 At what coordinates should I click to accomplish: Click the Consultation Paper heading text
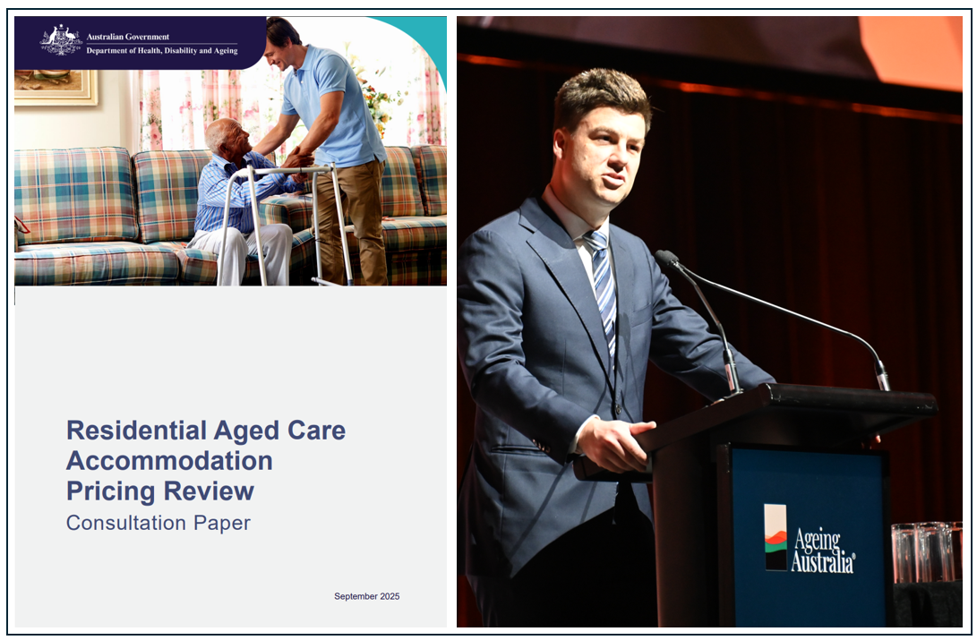coord(157,522)
